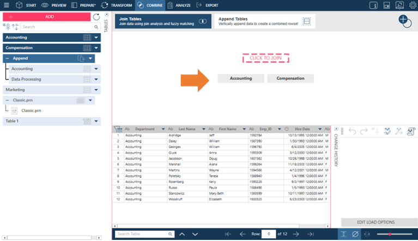Collapse the Append tree node
The width and height of the screenshot is (418, 241).
[7, 58]
